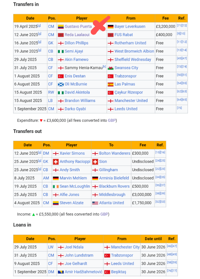Click the Switzerland flag beside Sion

click(x=95, y=162)
